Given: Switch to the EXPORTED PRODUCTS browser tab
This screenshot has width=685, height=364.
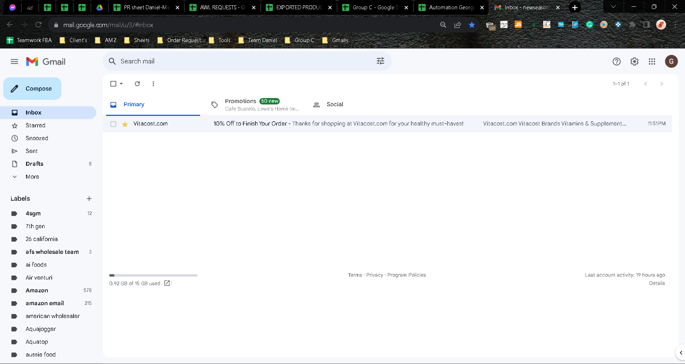Looking at the screenshot, I should 299,7.
